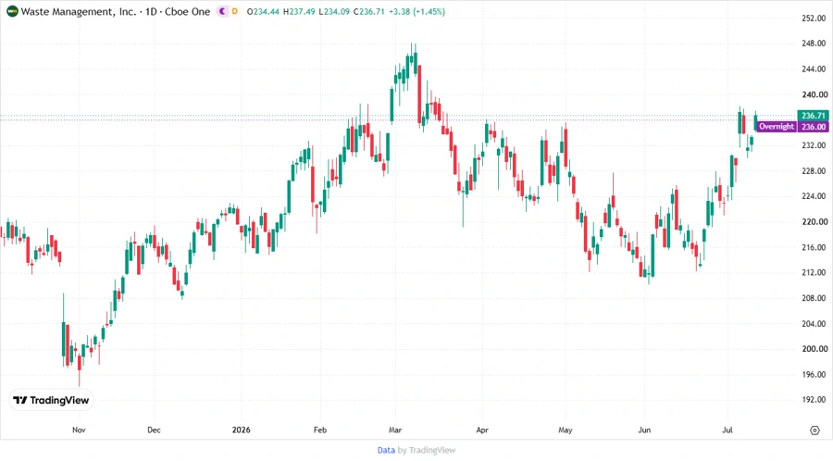Image resolution: width=833 pixels, height=461 pixels.
Task: Select the purple Overnight 236.00 price label
Action: click(791, 127)
